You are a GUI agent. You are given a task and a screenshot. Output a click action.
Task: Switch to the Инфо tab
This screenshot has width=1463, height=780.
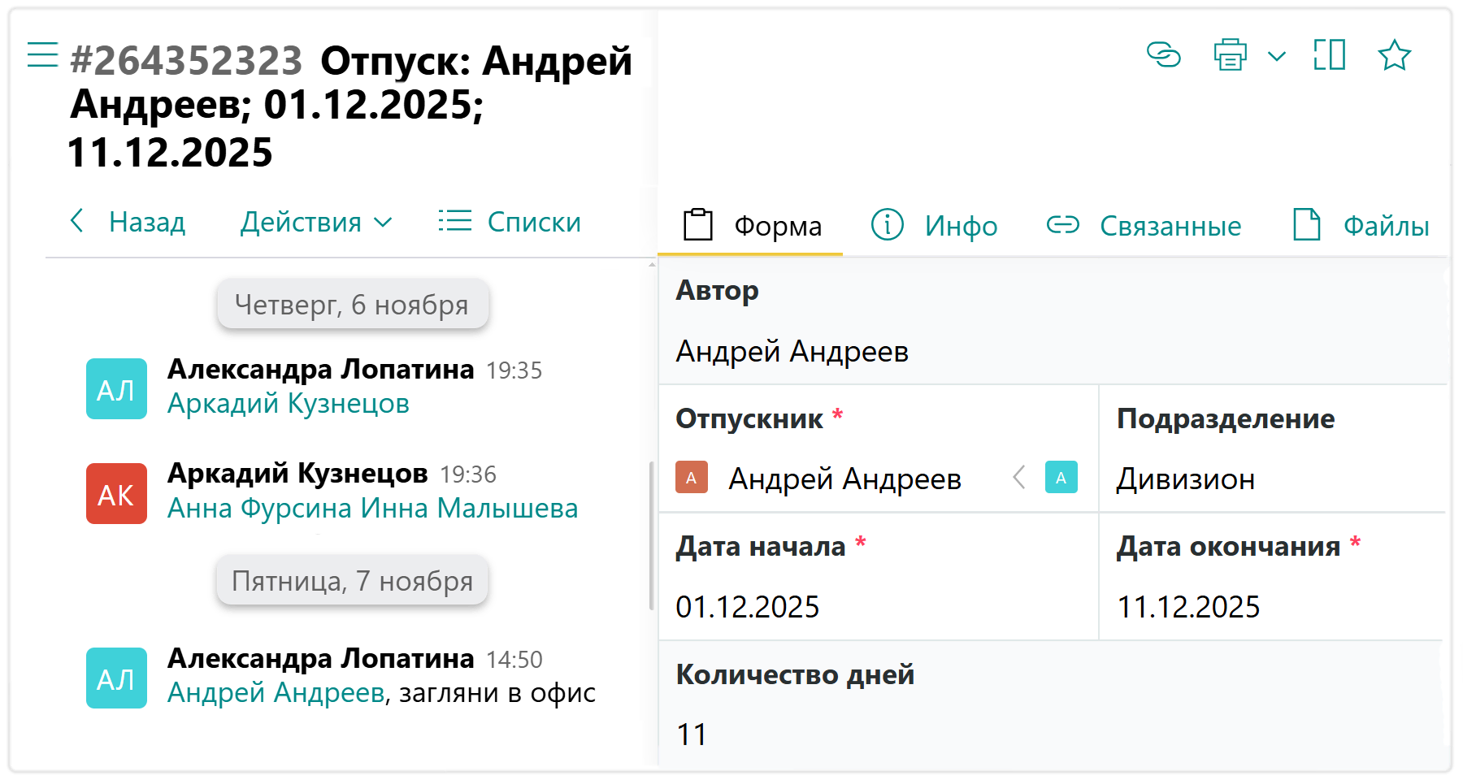point(934,225)
